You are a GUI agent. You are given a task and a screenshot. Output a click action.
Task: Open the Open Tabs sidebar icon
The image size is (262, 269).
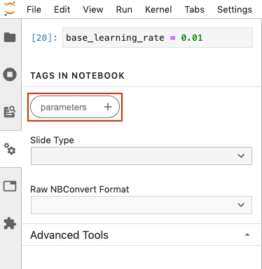click(x=10, y=186)
